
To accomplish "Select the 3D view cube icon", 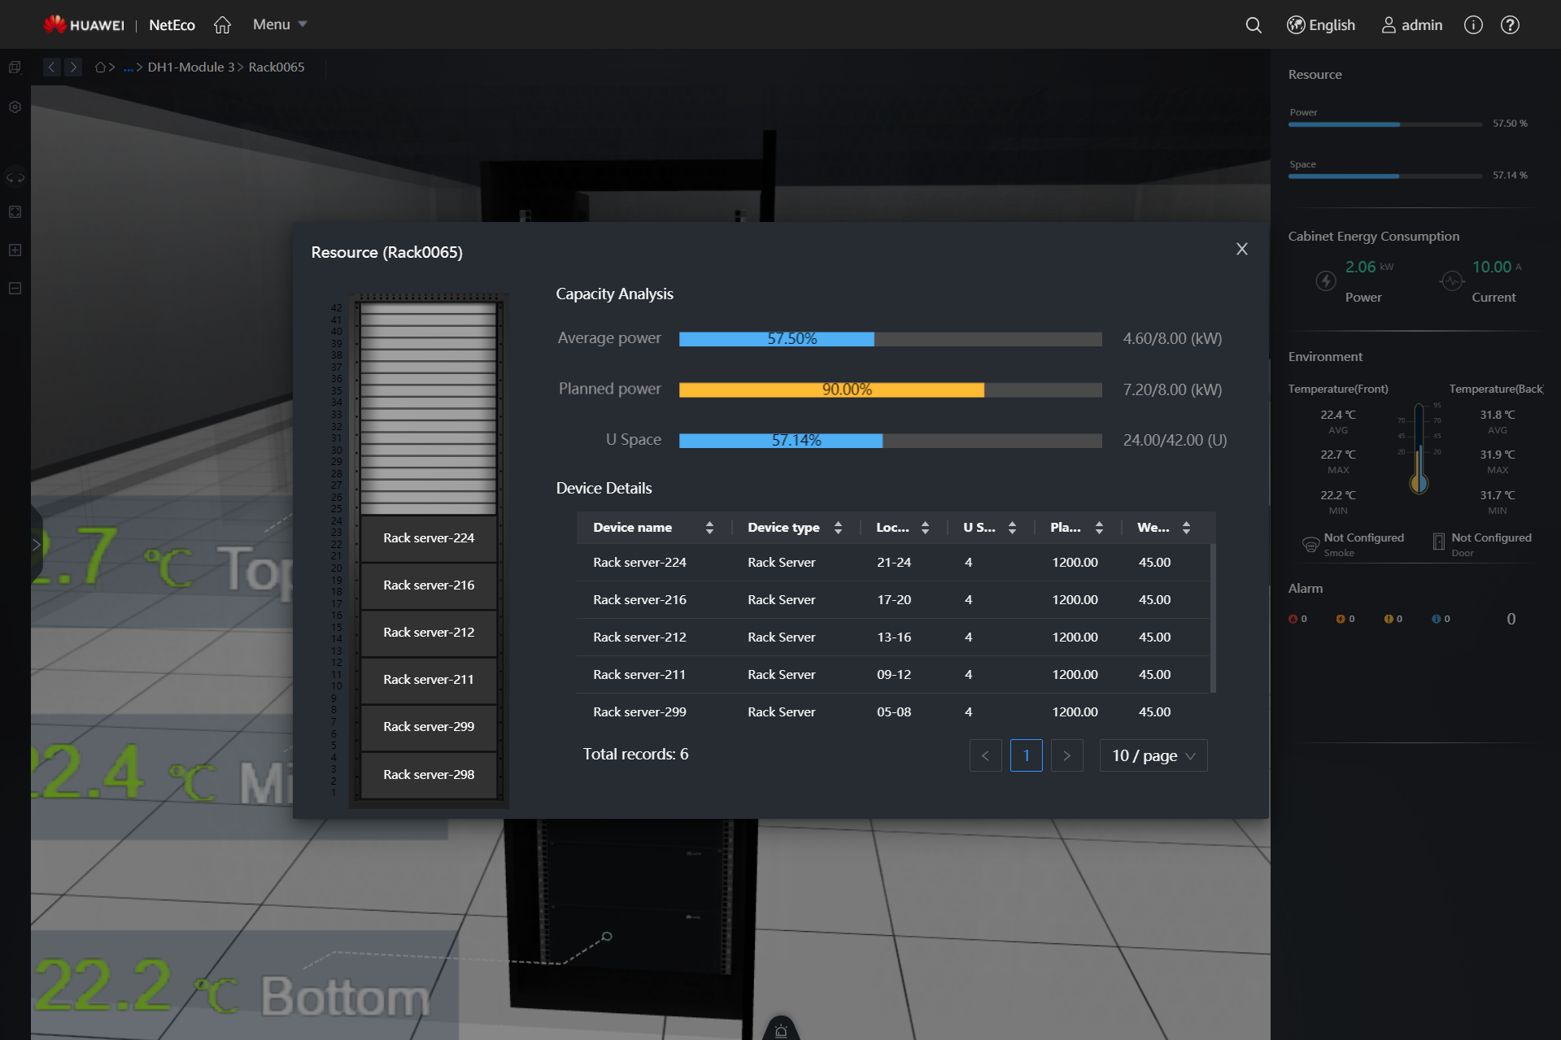I will tap(15, 67).
